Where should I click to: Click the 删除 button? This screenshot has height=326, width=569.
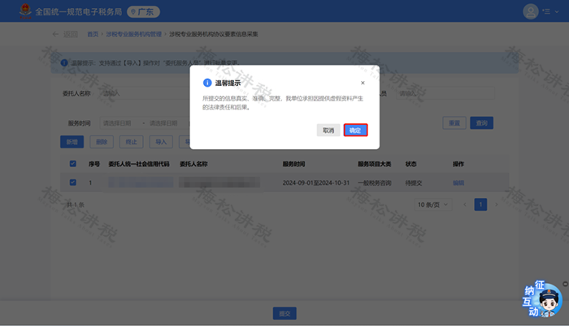(102, 142)
